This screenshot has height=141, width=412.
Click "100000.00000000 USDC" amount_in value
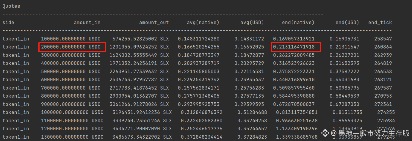(x=71, y=39)
